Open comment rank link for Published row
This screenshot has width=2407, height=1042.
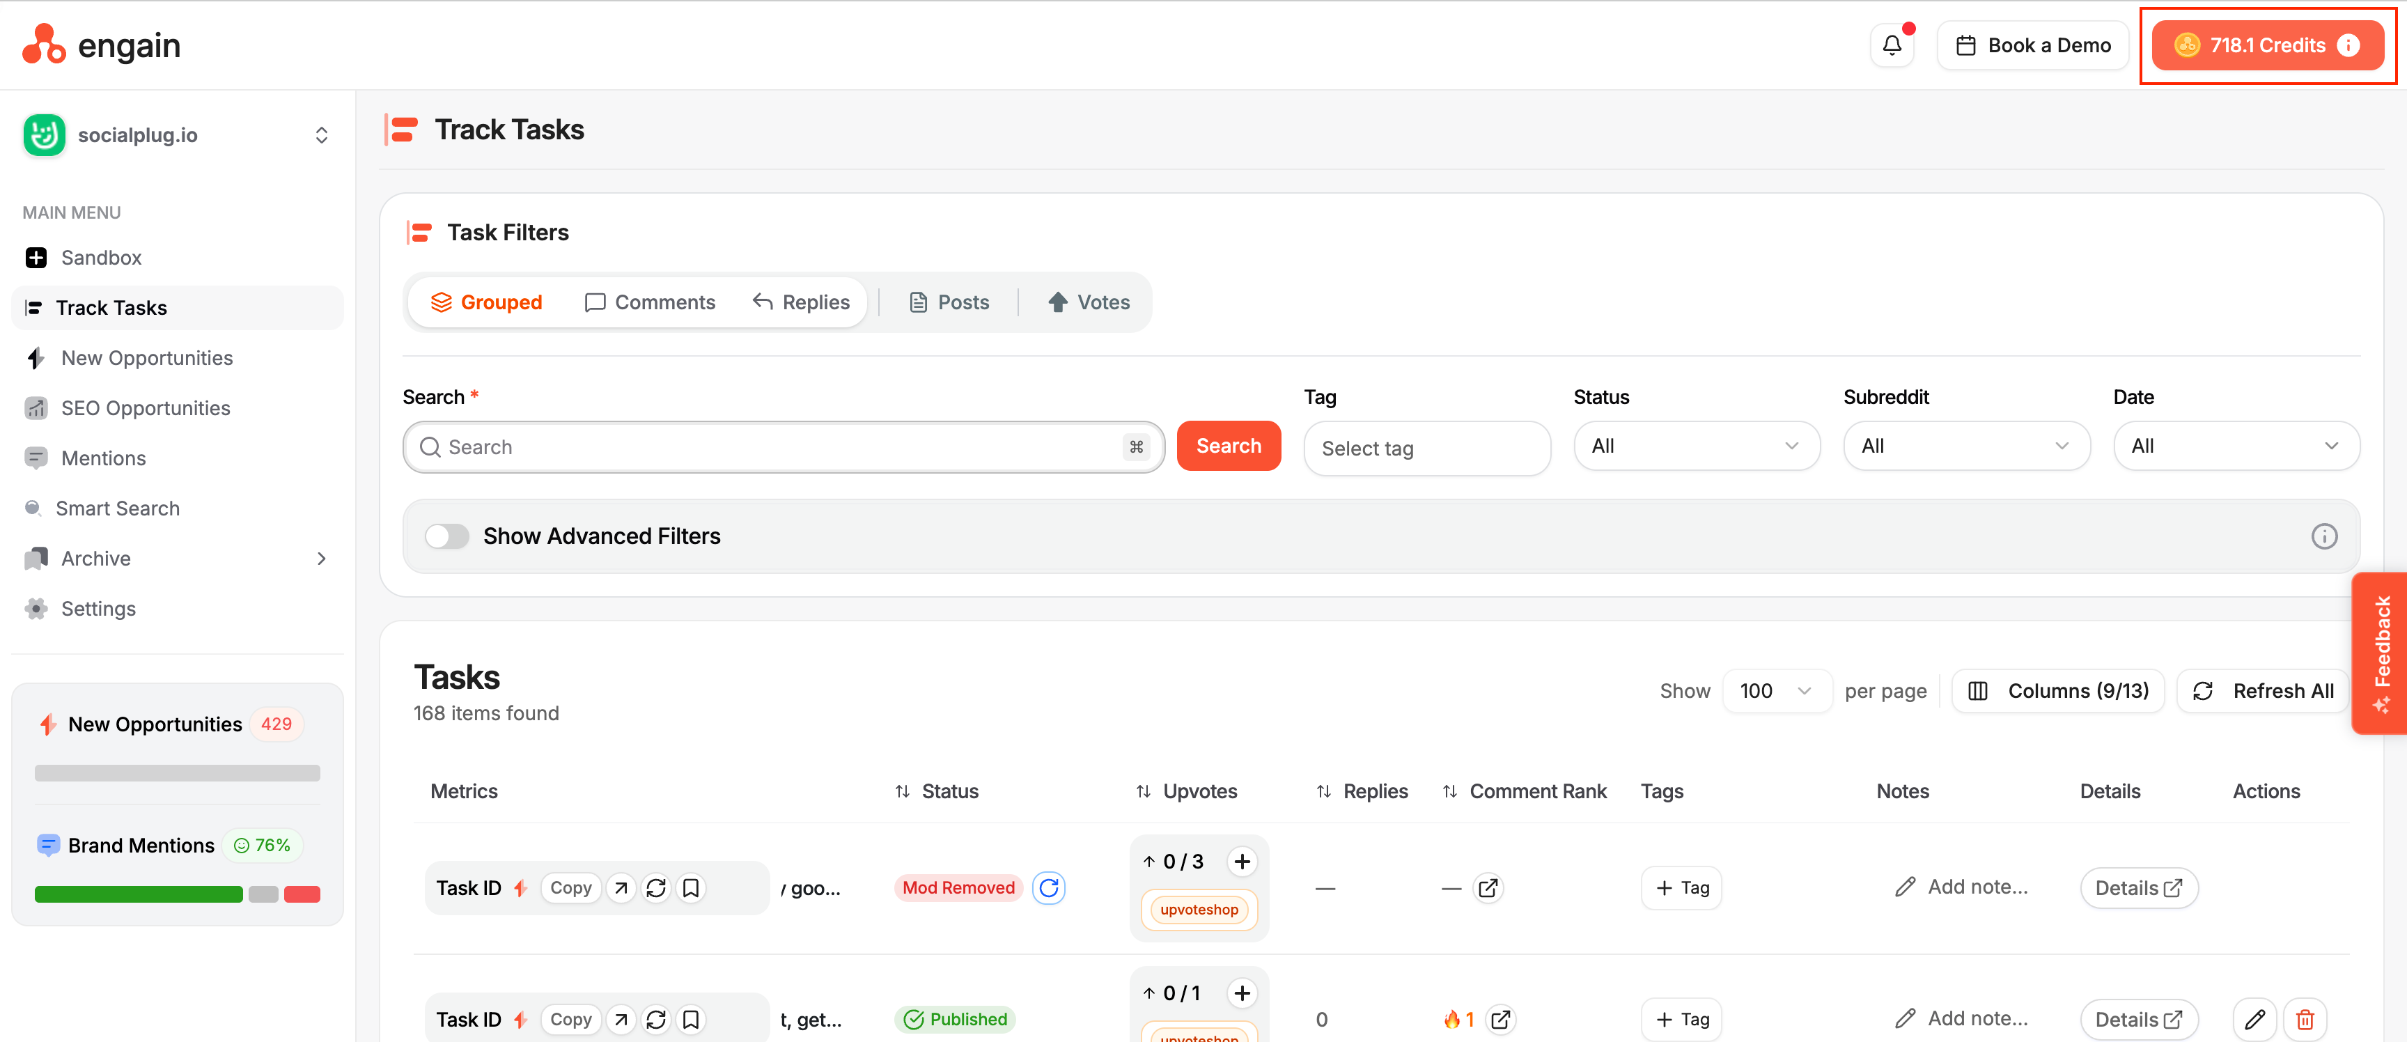click(1501, 1018)
